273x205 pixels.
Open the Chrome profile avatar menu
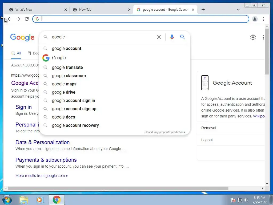coord(255,19)
